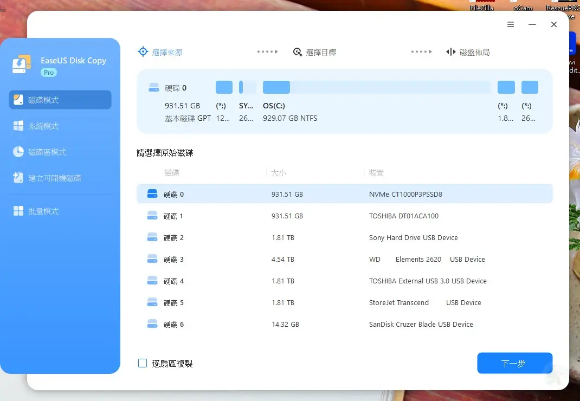This screenshot has height=401, width=580.
Task: Click the 磁碟區模式 pie chart icon
Action: (18, 152)
